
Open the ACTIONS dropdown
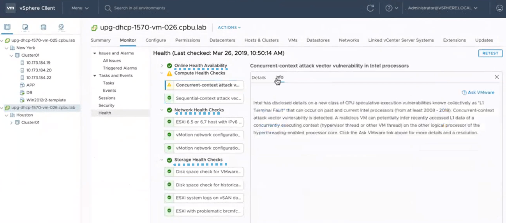click(x=229, y=28)
